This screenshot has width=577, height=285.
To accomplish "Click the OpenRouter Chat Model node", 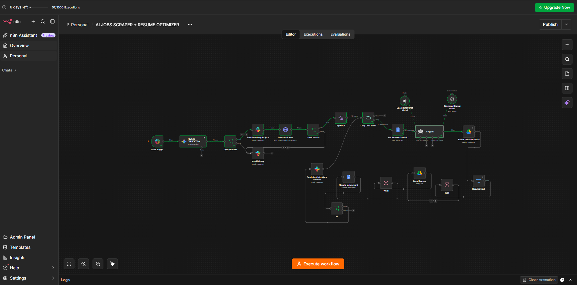I will (x=405, y=101).
